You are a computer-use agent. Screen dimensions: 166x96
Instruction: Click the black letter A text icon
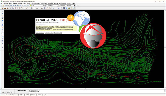coord(42,8)
